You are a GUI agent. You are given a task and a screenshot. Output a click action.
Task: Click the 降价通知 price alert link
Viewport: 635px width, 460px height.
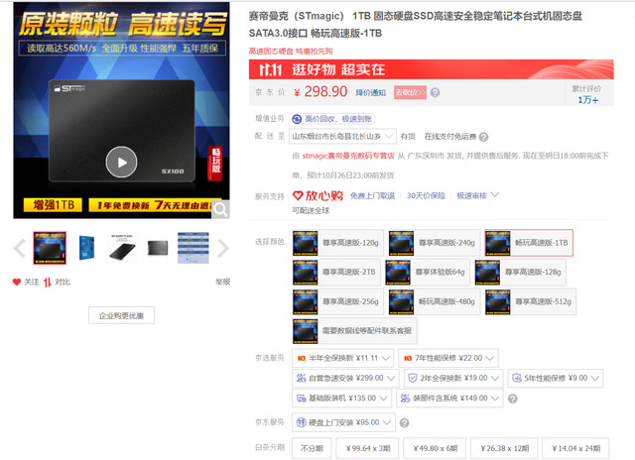coord(370,92)
